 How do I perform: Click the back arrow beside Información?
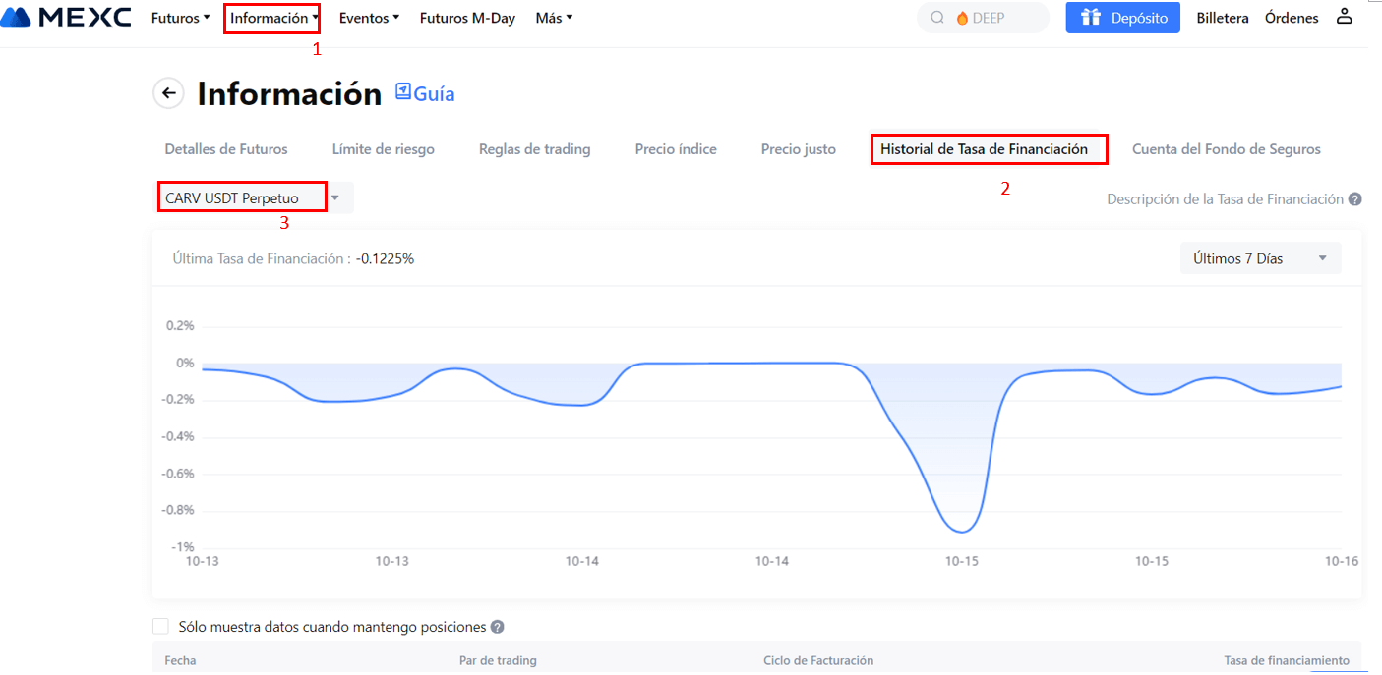tap(169, 93)
